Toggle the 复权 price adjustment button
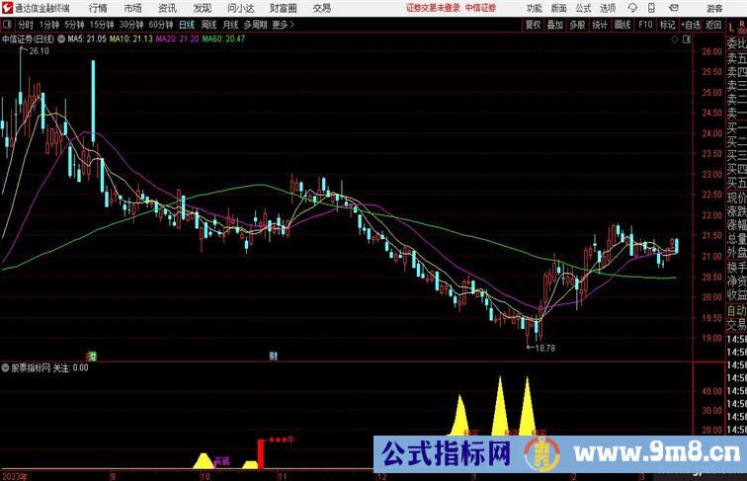747x481 pixels. 534,25
